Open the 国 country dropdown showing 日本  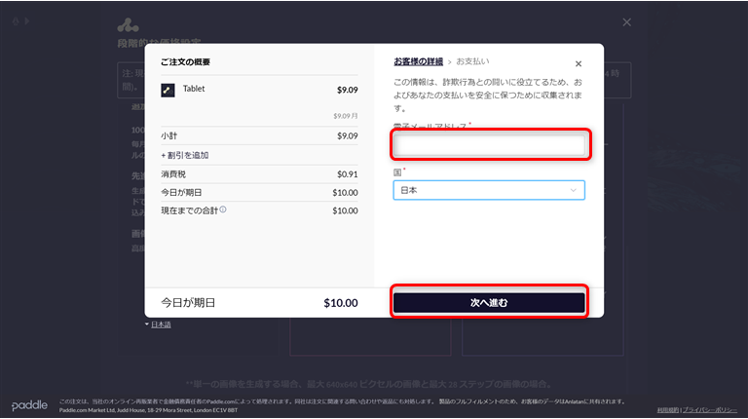(489, 190)
